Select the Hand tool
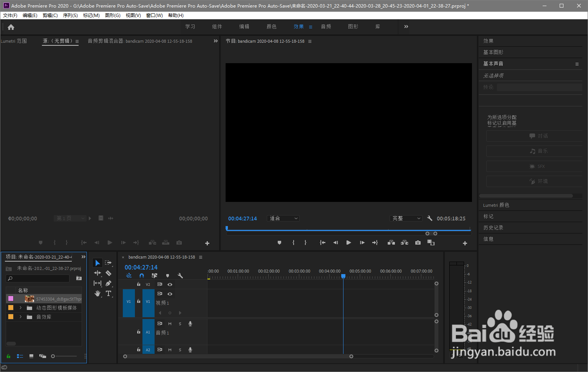Viewport: 588px width, 372px height. tap(97, 293)
